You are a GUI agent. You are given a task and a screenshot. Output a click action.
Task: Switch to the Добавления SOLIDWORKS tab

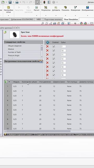click(x=22, y=19)
